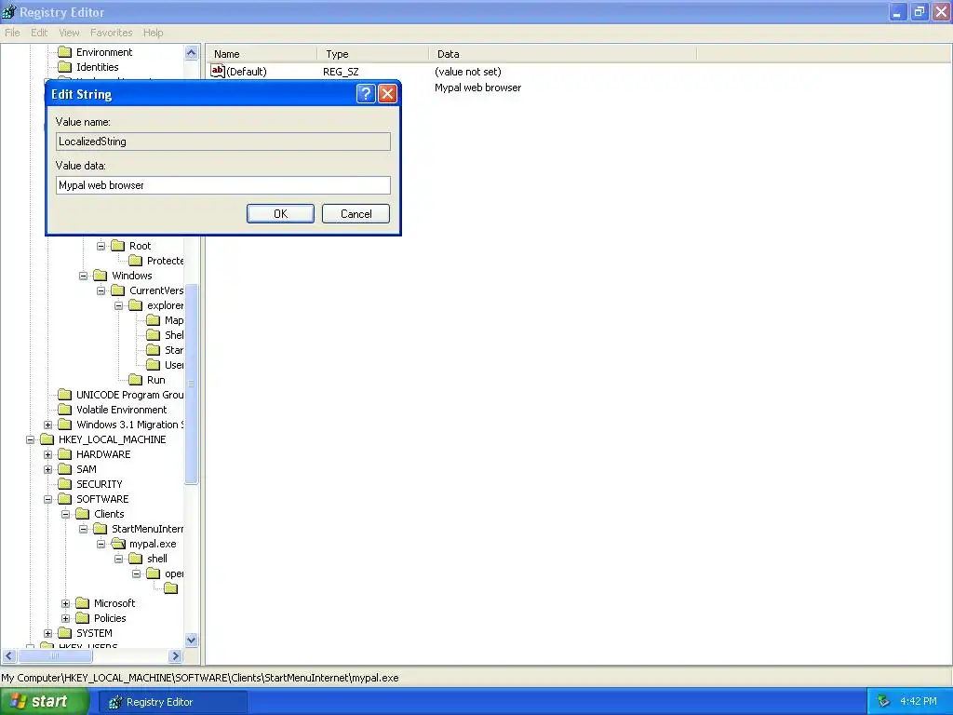This screenshot has width=953, height=715.
Task: Click the tree horizontal scroll left arrow
Action: coord(9,656)
